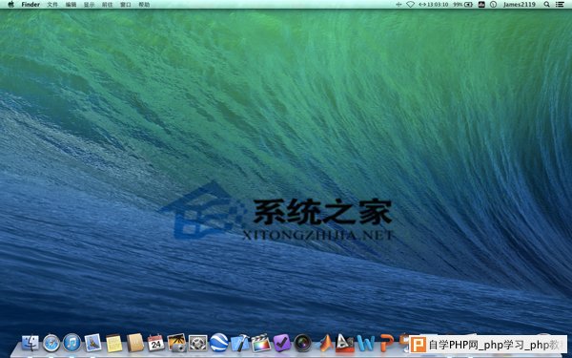Open System Preferences gear icon

[x=197, y=343]
